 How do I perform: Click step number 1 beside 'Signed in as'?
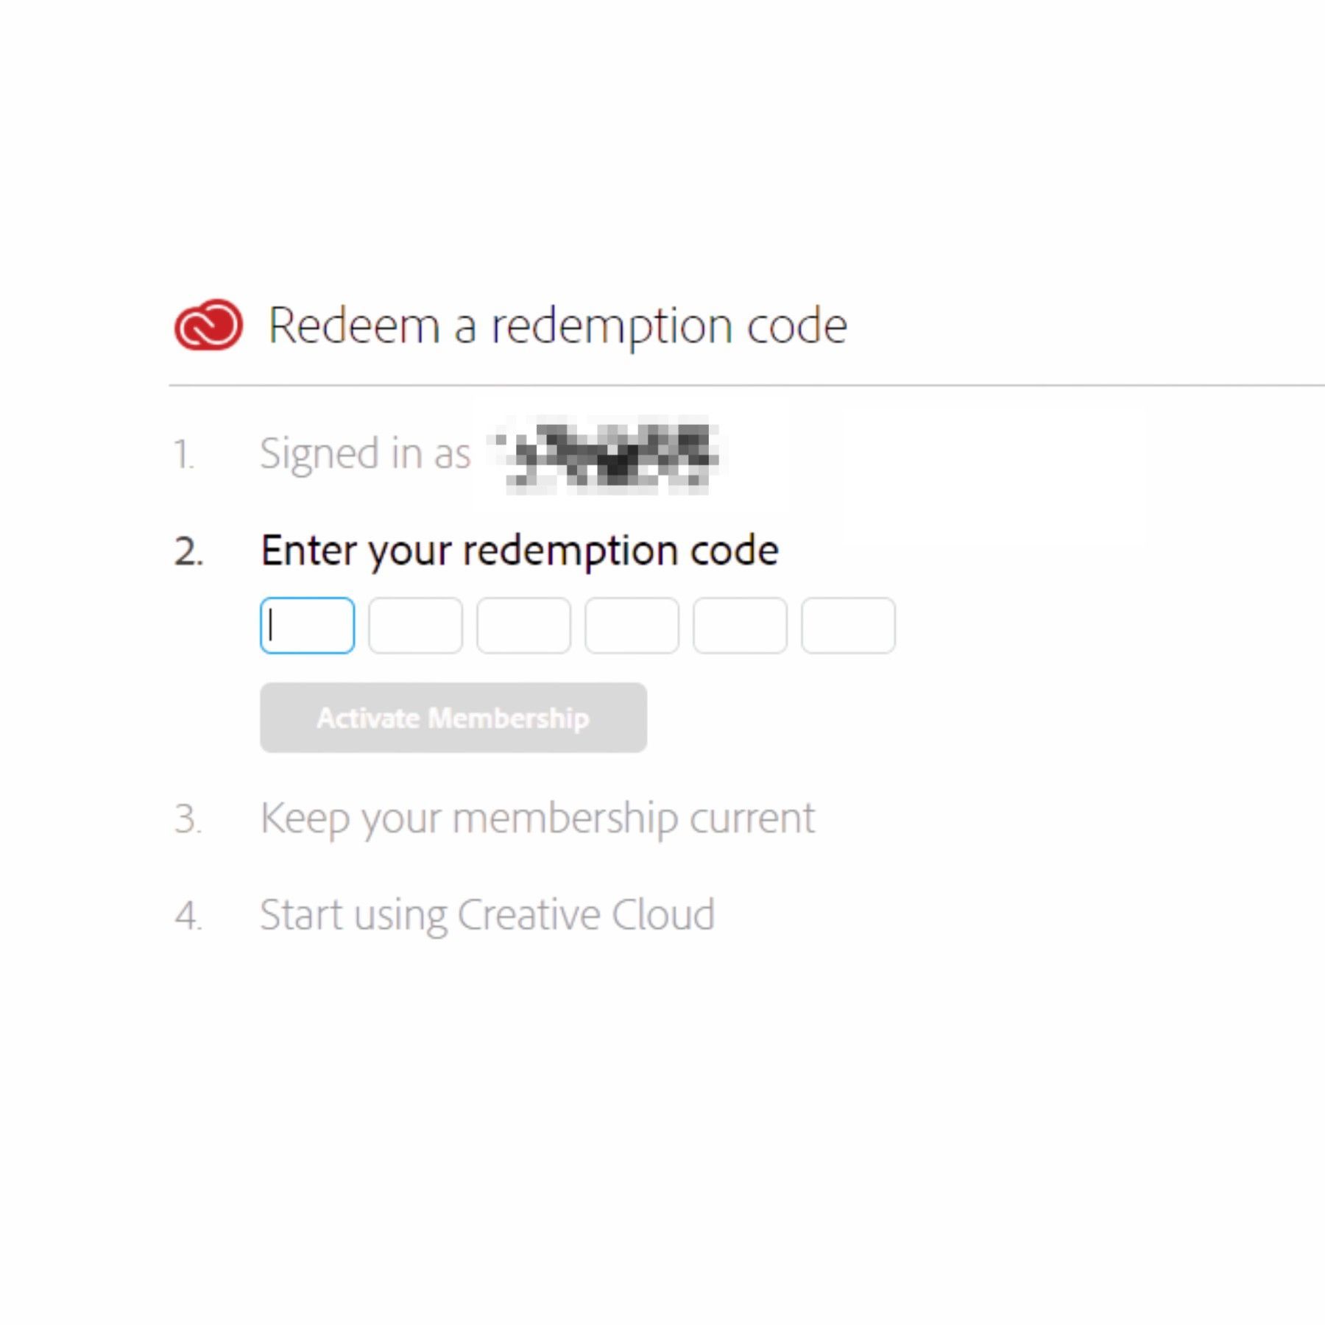[184, 454]
